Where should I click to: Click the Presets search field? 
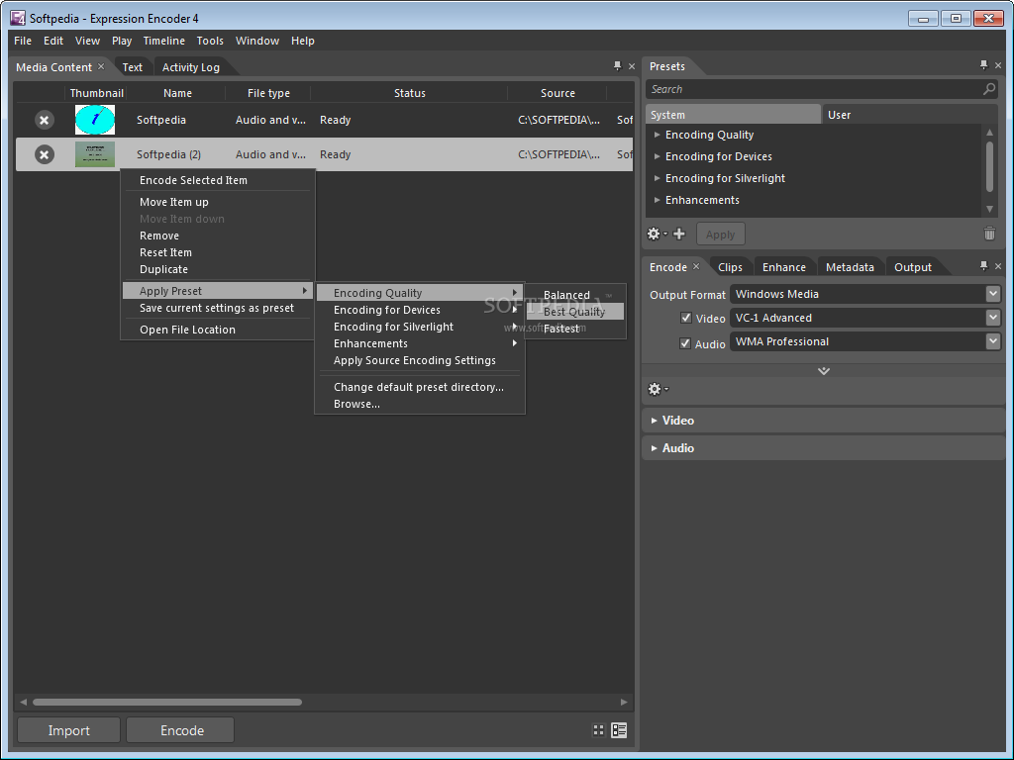[815, 89]
